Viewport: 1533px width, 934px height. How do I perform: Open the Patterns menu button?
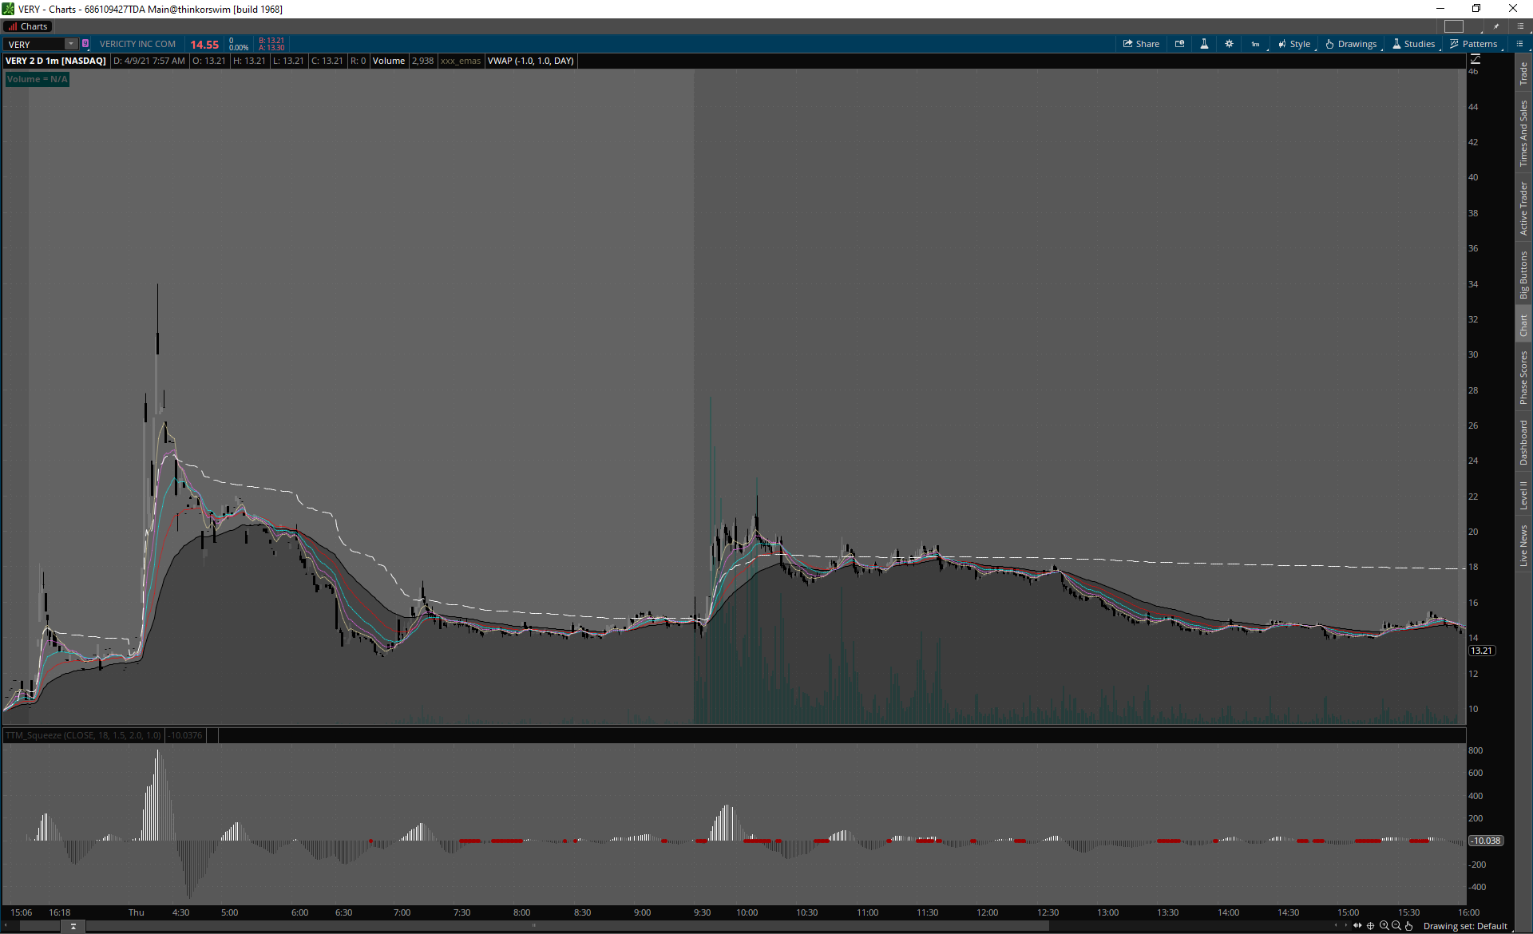(x=1473, y=44)
